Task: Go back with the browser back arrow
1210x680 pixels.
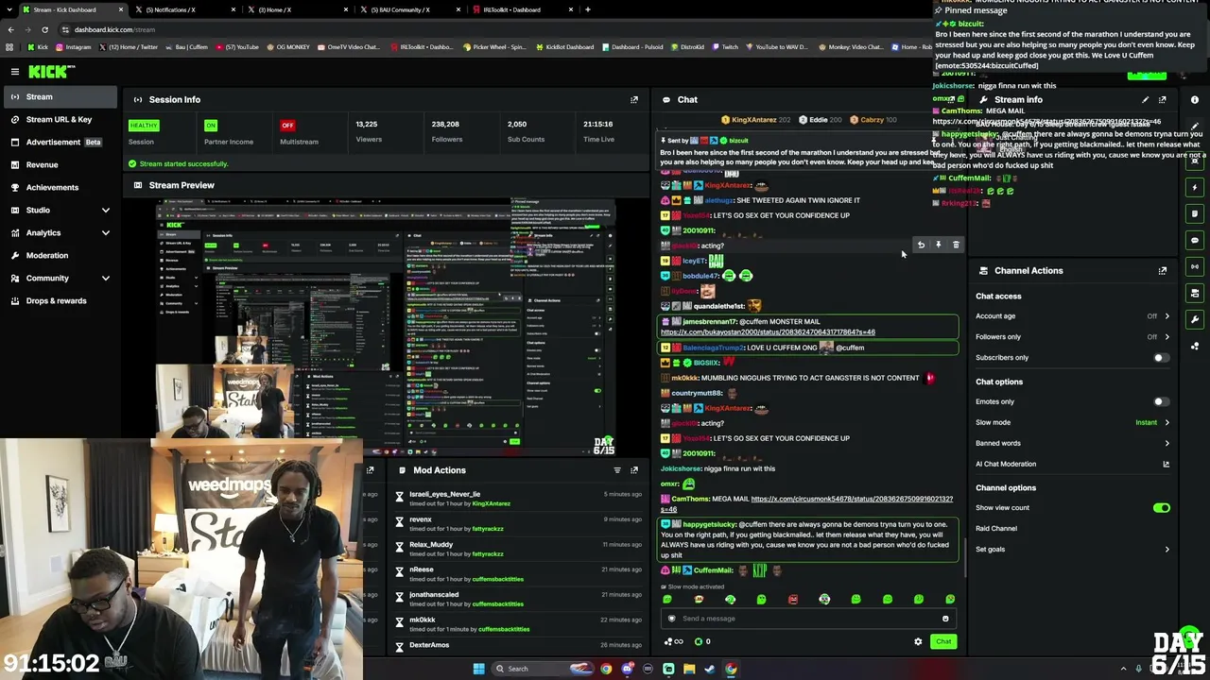Action: click(10, 29)
